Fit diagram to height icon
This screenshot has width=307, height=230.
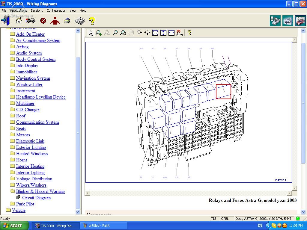click(163, 33)
